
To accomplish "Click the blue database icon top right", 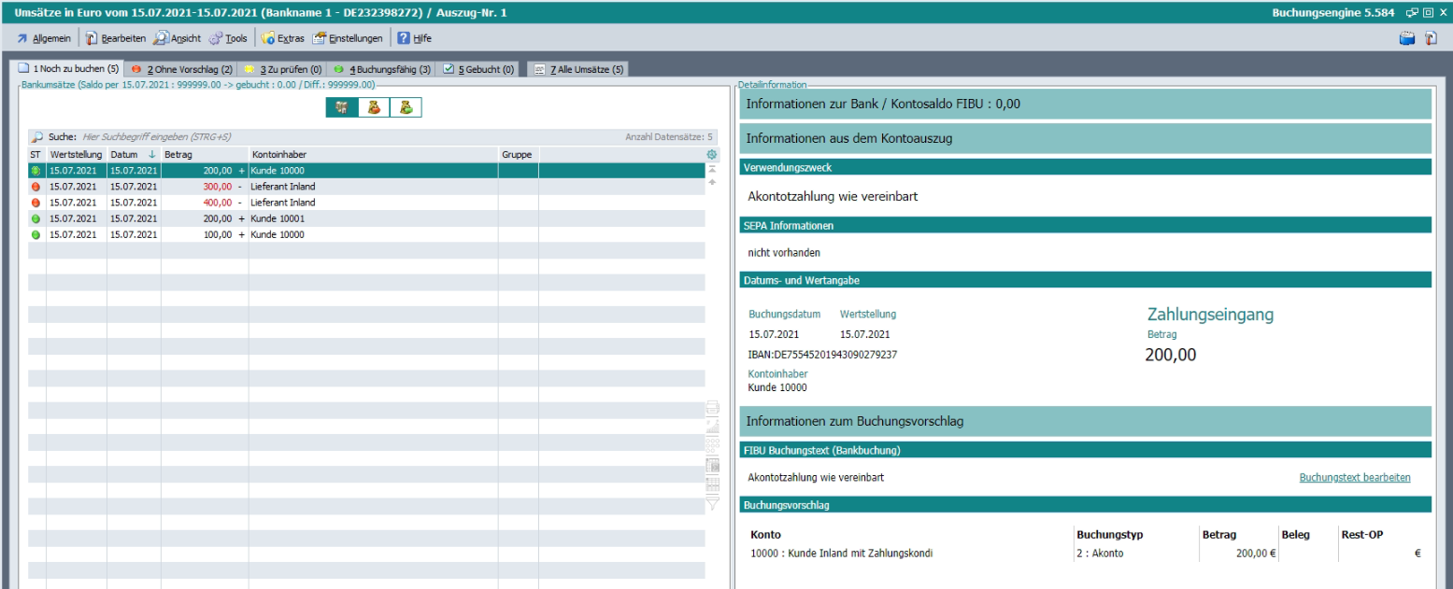I will [1409, 38].
